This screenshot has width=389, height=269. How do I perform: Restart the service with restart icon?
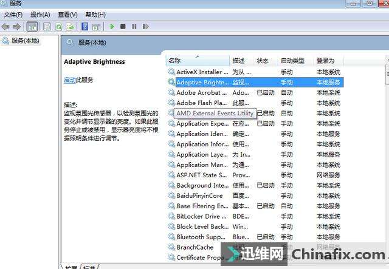(146, 27)
